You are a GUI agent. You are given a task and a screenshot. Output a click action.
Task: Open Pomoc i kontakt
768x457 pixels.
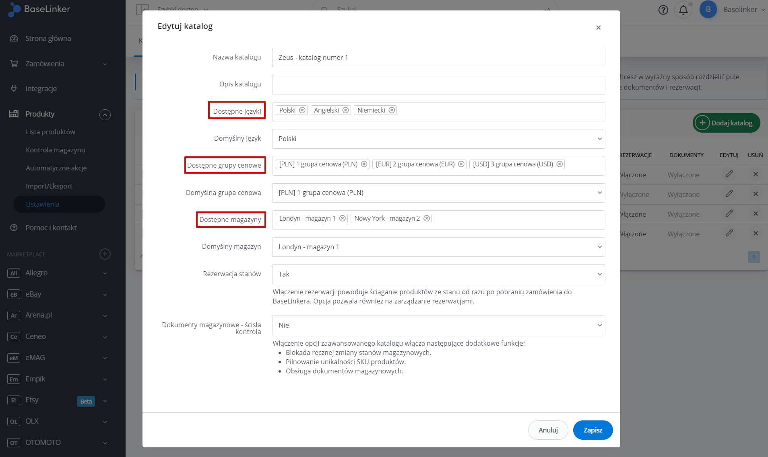pos(51,228)
